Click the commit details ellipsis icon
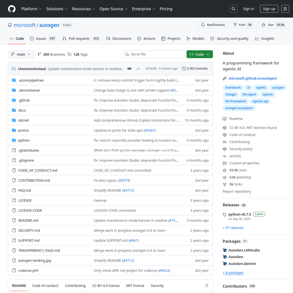 [129, 69]
